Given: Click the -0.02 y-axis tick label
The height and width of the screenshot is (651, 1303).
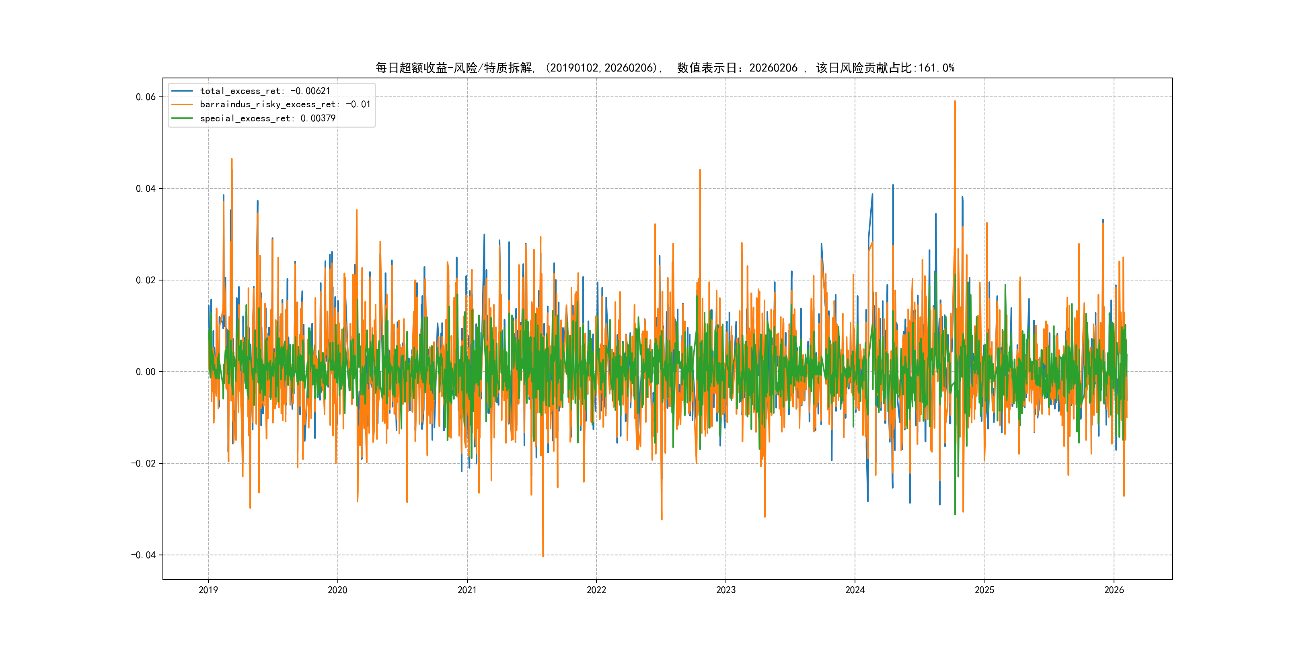Looking at the screenshot, I should click(x=144, y=463).
